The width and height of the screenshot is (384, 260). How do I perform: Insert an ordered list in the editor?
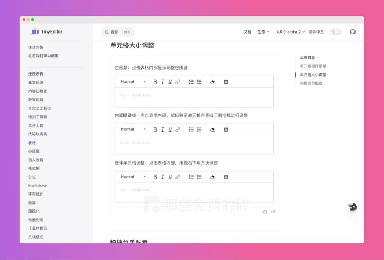pyautogui.click(x=191, y=81)
